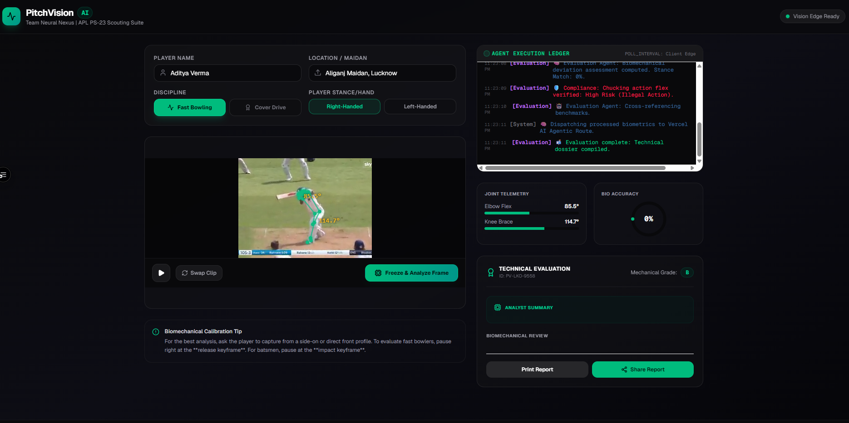Click the cricket video frame preview

(305, 208)
